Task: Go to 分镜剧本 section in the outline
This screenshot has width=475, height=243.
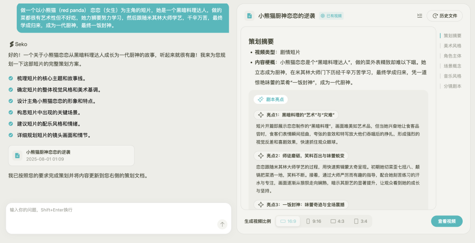Action: click(452, 86)
